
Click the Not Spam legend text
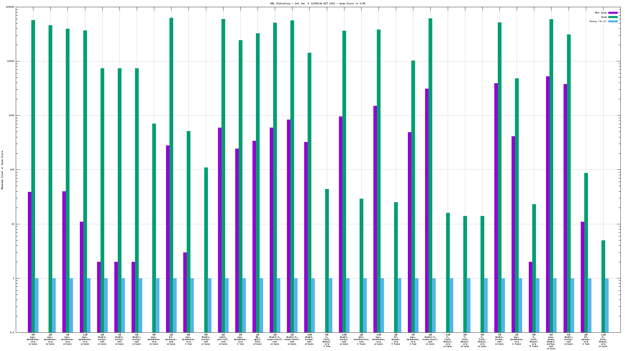point(601,13)
